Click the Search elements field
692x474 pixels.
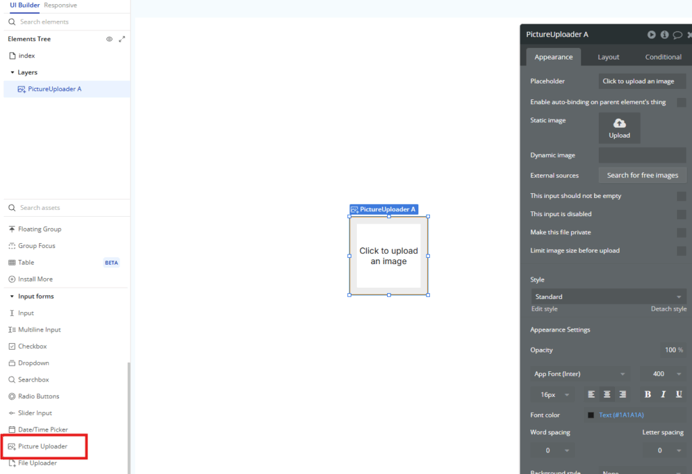pyautogui.click(x=67, y=22)
